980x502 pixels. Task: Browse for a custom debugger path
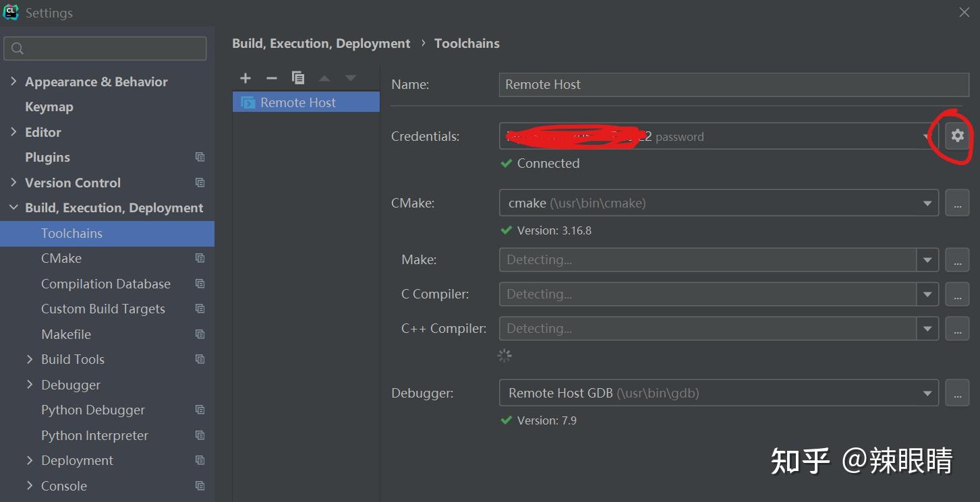957,392
